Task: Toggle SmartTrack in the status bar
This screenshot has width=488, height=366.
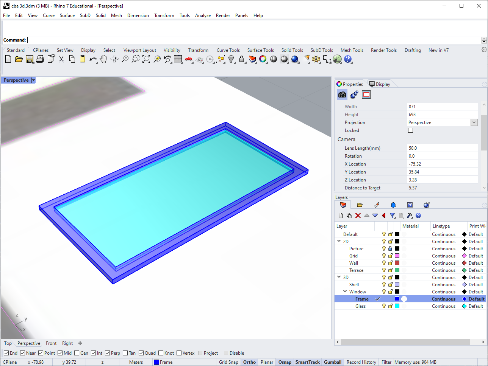Action: 307,362
